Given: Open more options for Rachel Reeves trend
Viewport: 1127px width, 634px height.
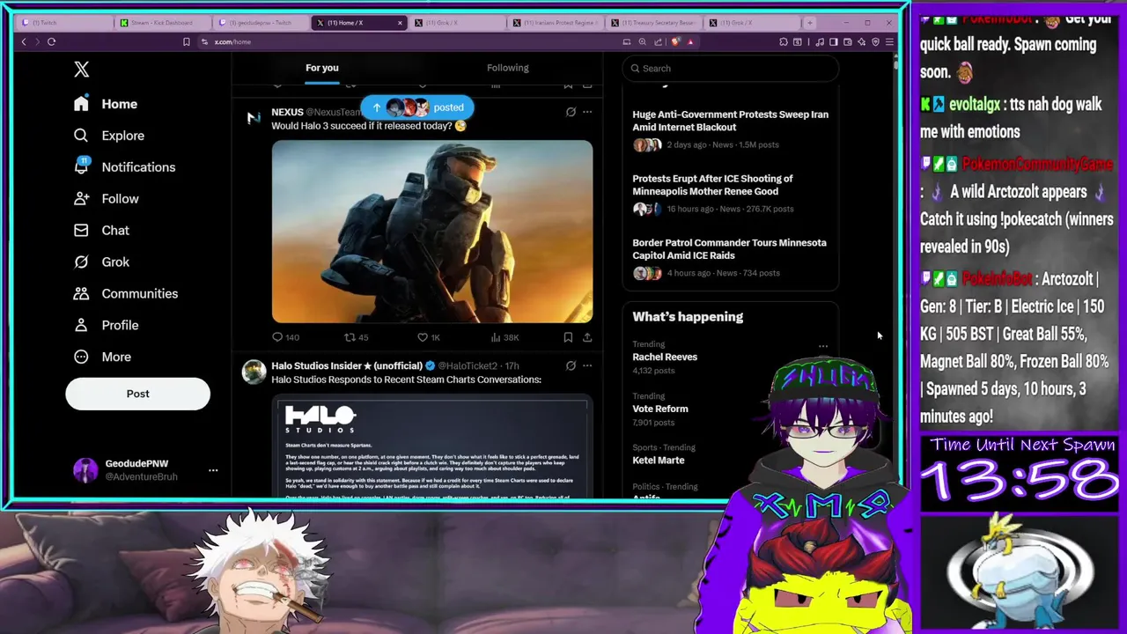Looking at the screenshot, I should (823, 346).
